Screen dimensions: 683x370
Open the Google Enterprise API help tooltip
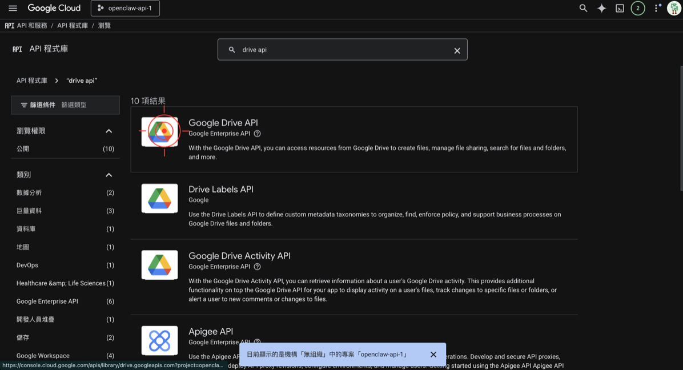257,134
